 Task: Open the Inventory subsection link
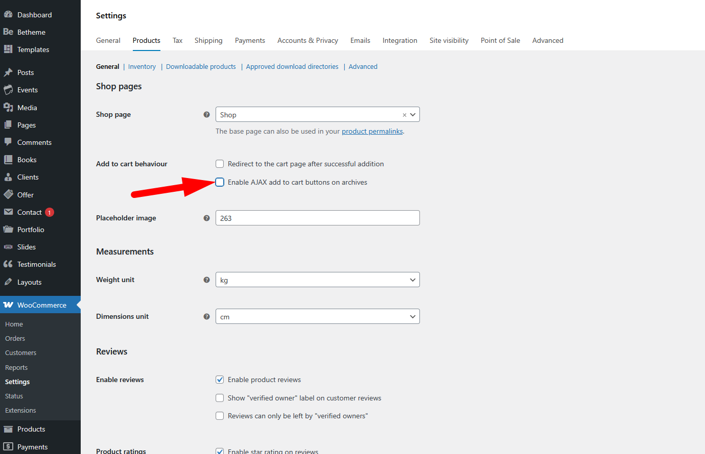[142, 67]
